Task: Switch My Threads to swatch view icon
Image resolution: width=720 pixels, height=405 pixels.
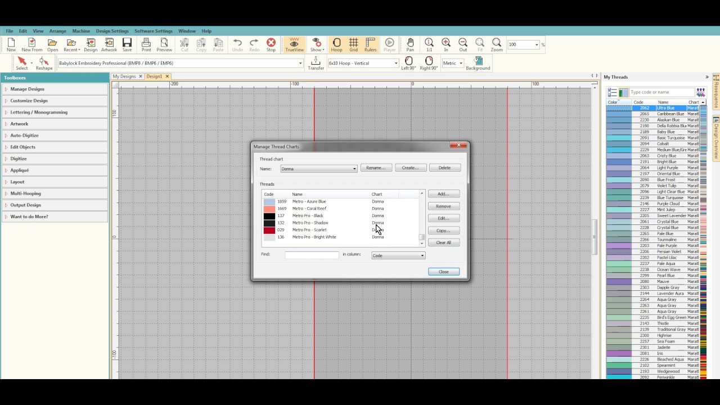Action: [x=623, y=92]
